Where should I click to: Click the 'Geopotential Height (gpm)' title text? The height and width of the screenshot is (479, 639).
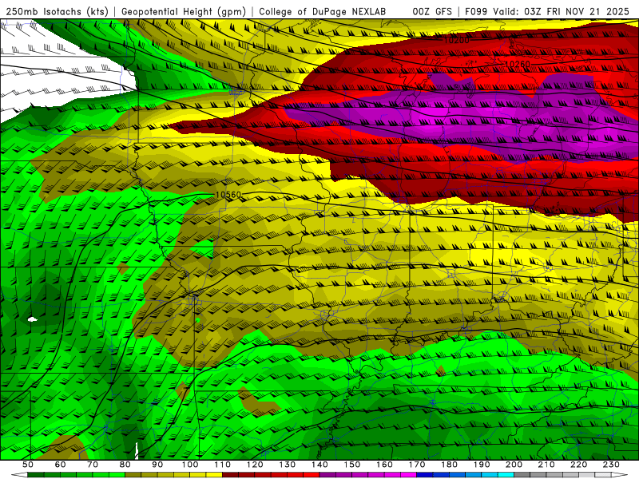point(184,12)
